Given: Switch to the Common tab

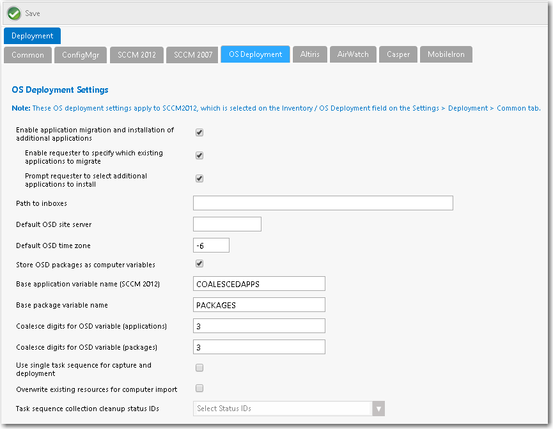Looking at the screenshot, I should pyautogui.click(x=27, y=54).
